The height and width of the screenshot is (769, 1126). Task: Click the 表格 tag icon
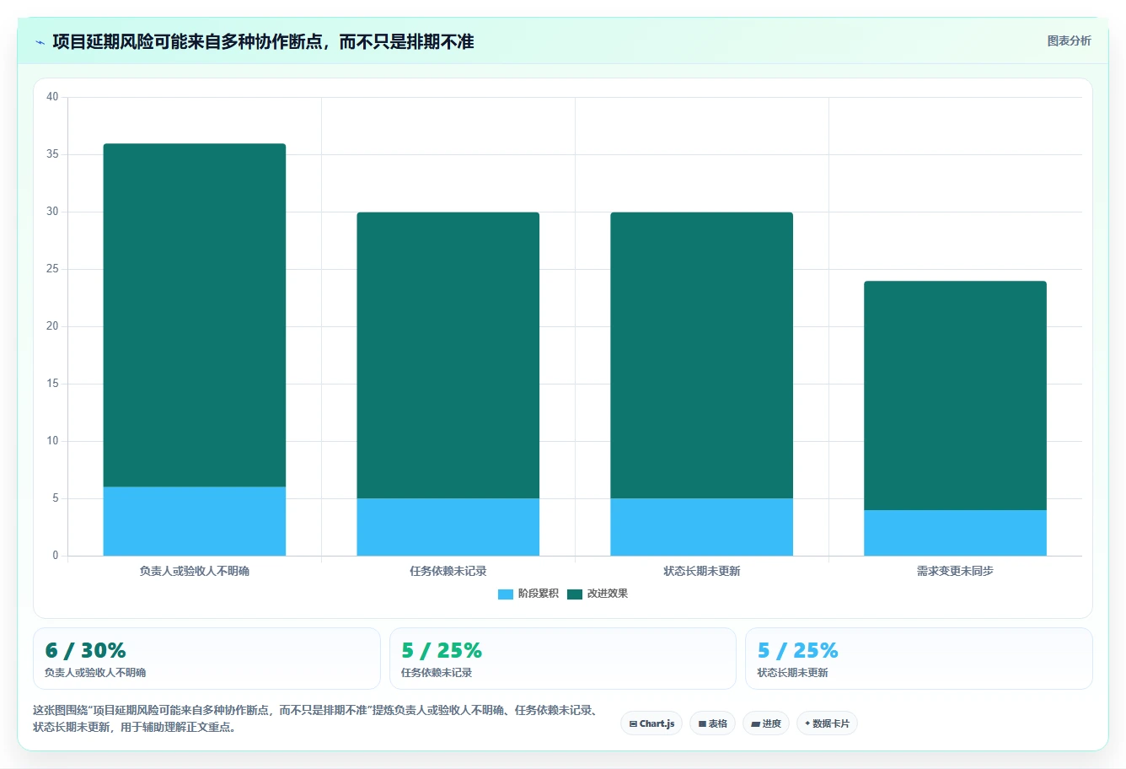pyautogui.click(x=702, y=723)
